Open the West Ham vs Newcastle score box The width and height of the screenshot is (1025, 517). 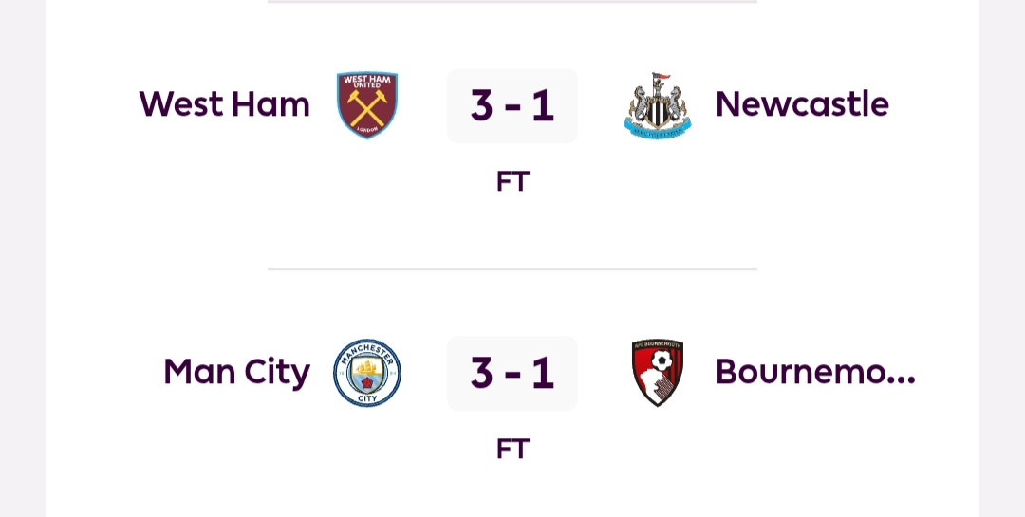(x=512, y=105)
